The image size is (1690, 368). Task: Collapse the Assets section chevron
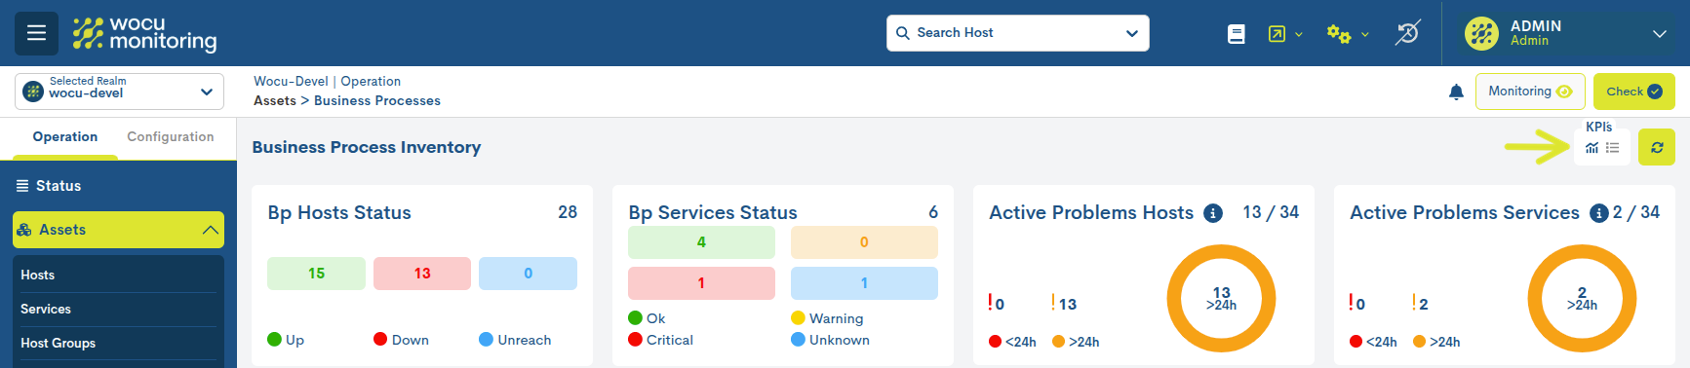pos(210,230)
